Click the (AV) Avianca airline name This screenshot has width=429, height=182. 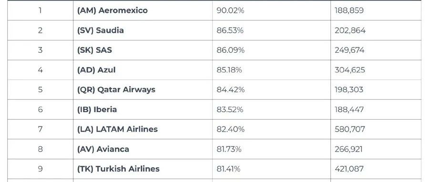pyautogui.click(x=103, y=149)
